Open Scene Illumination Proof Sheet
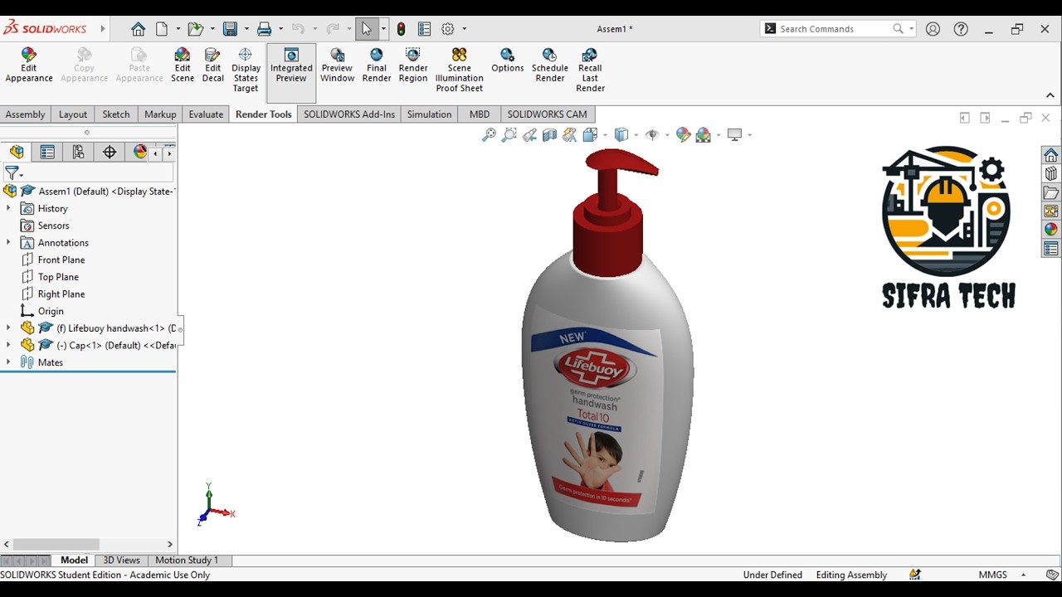Viewport: 1062px width, 597px height. click(x=460, y=70)
